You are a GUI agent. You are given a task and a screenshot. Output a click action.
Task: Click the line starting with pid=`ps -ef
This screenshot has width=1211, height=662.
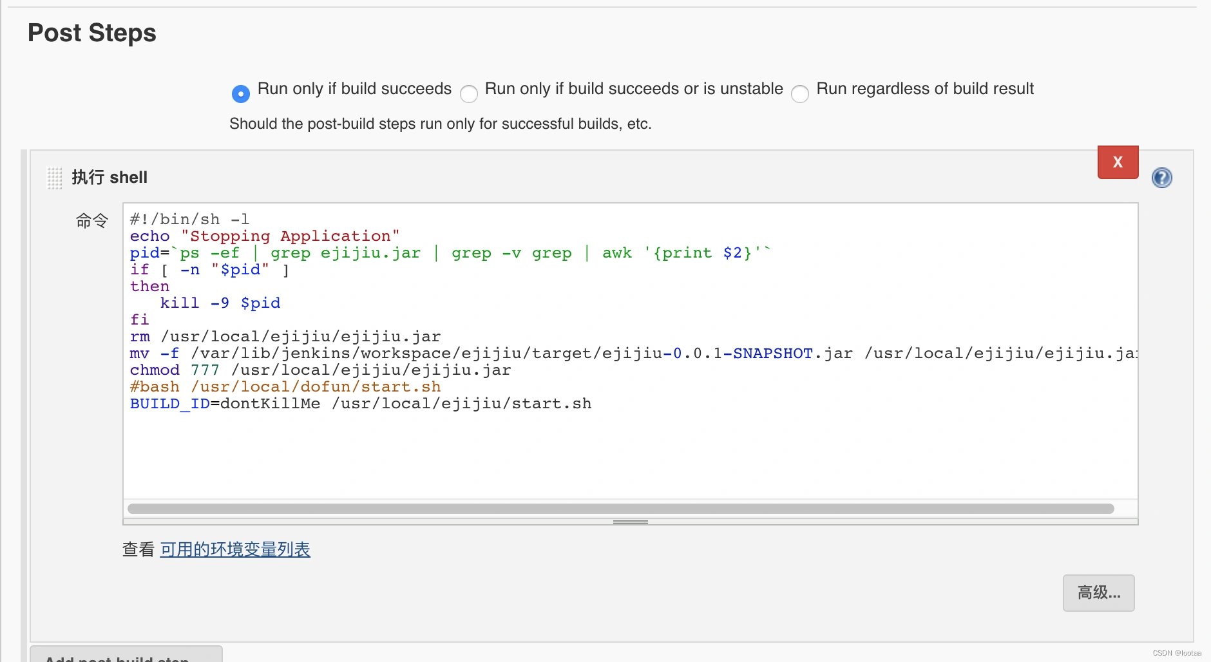pyautogui.click(x=450, y=253)
